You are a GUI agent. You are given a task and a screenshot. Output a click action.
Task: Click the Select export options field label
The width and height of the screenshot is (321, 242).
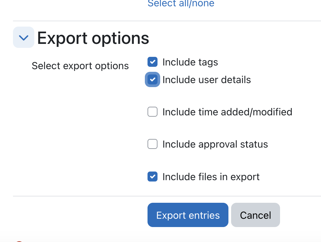[x=80, y=66]
